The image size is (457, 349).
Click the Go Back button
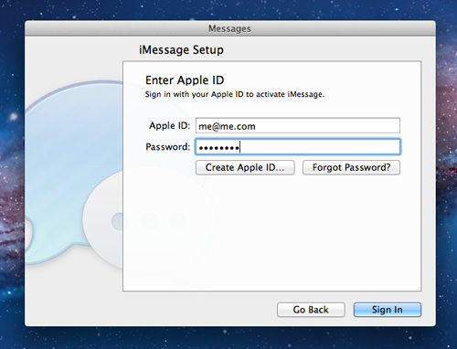click(x=311, y=310)
